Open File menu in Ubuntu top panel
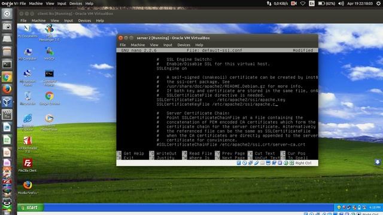The image size is (383, 215). click(x=23, y=4)
